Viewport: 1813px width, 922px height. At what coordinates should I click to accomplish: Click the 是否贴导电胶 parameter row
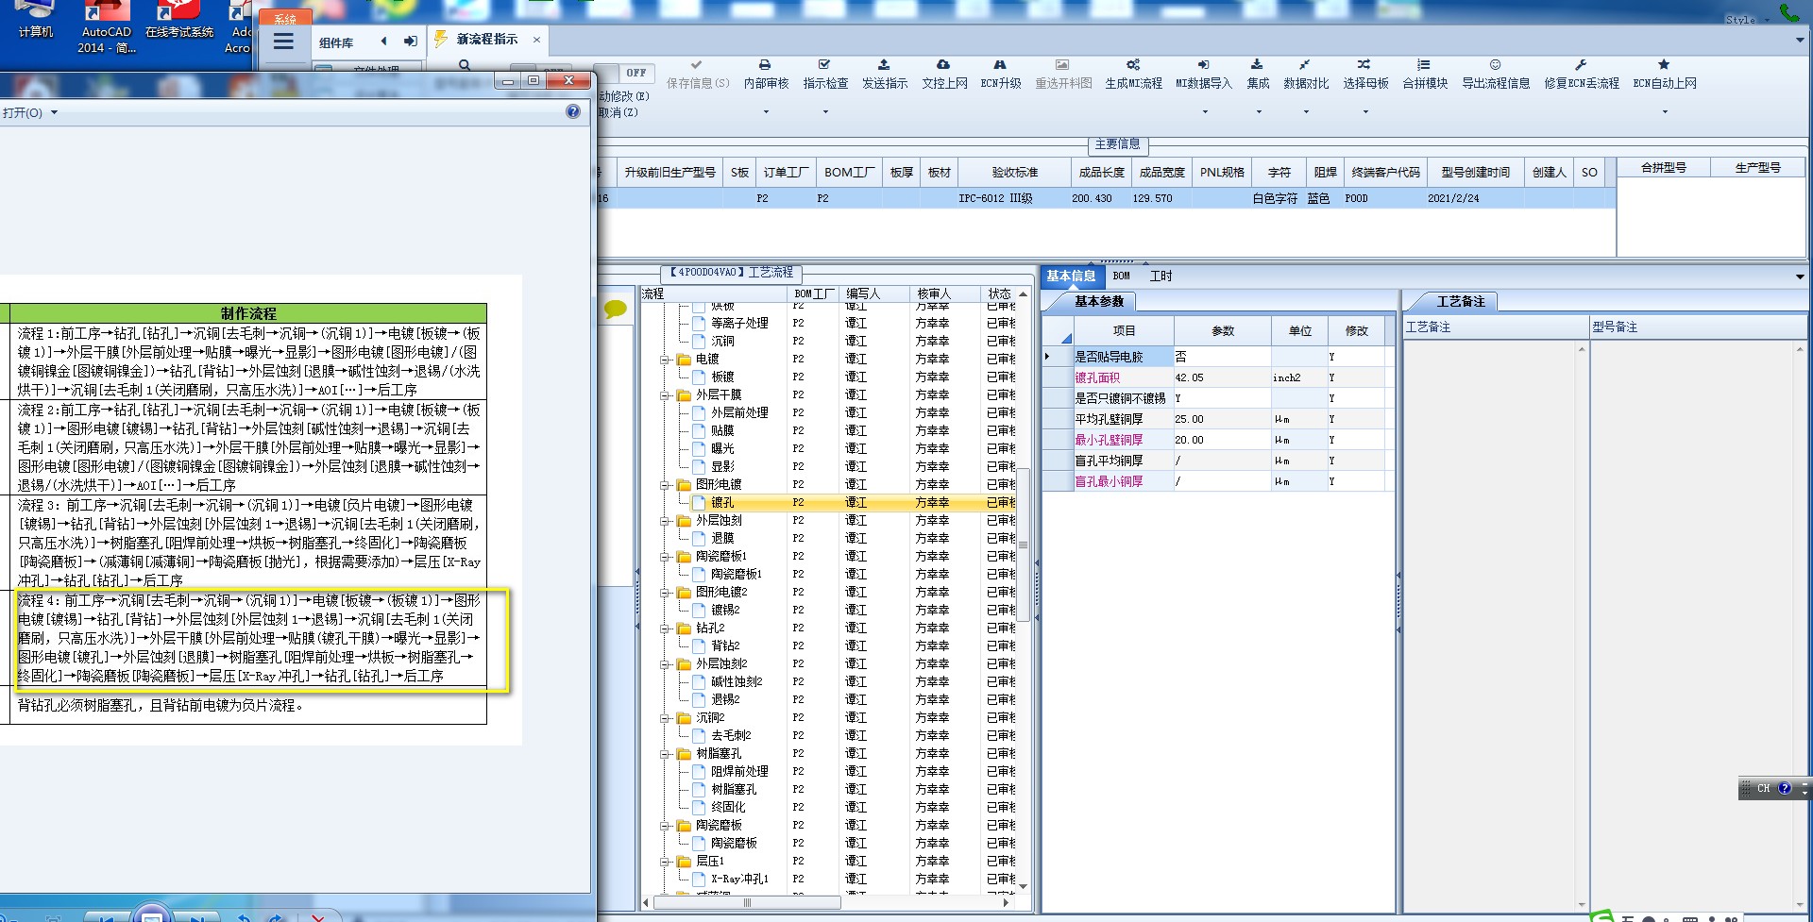(1218, 357)
